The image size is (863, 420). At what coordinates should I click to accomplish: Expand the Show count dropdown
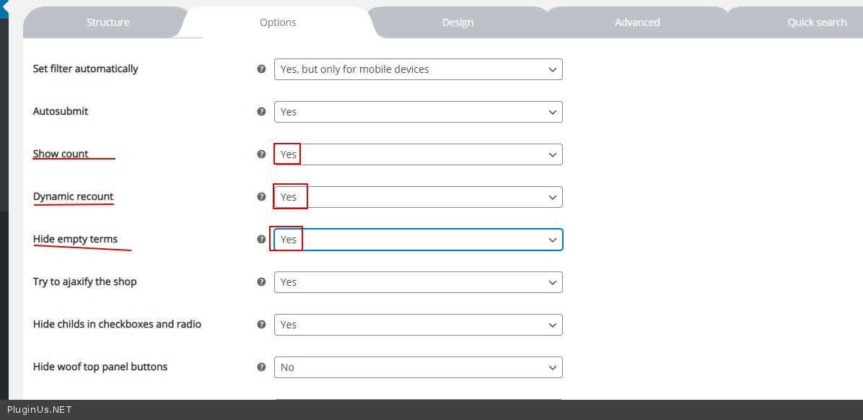[x=418, y=154]
